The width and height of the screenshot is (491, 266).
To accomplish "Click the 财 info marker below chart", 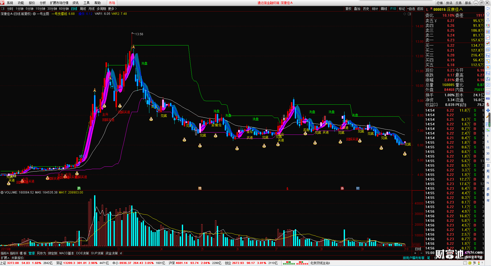I will [358, 188].
